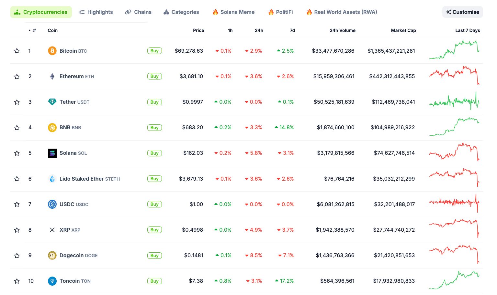Click the BNB coin logo icon
Screen dimensions: 497x295
coord(52,128)
